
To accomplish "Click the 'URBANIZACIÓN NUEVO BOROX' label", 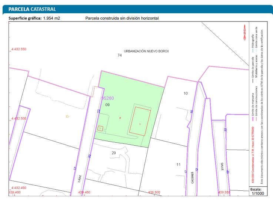I will click(x=146, y=51).
